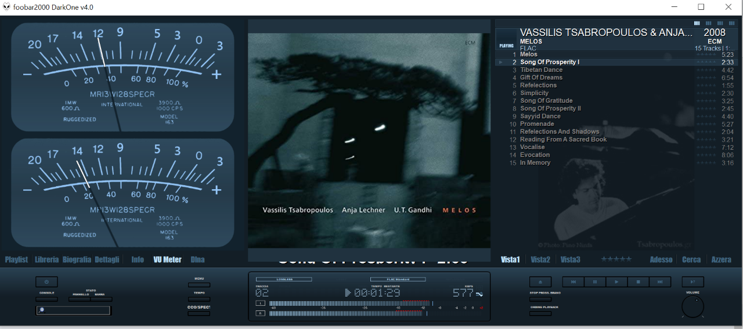Click the highlighted playlist layout icon
This screenshot has width=743, height=329.
697,23
